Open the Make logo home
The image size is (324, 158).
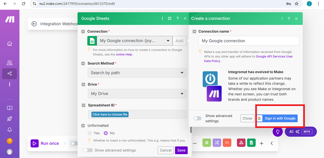coord(10,19)
